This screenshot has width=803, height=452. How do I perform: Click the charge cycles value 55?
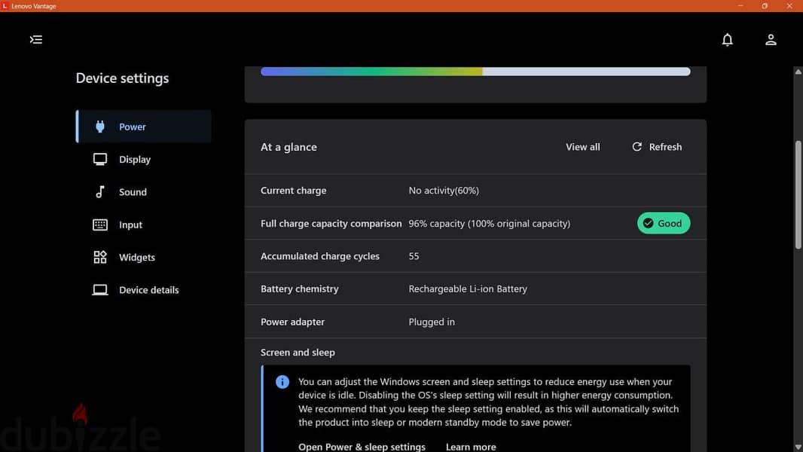(x=414, y=256)
